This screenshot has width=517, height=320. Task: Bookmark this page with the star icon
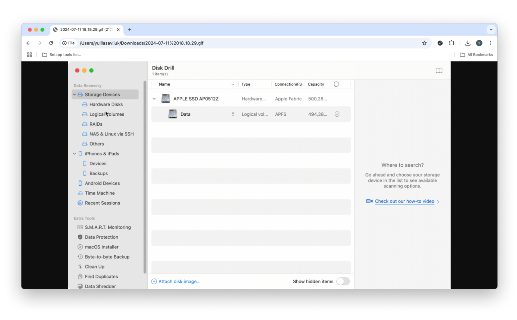[x=424, y=43]
